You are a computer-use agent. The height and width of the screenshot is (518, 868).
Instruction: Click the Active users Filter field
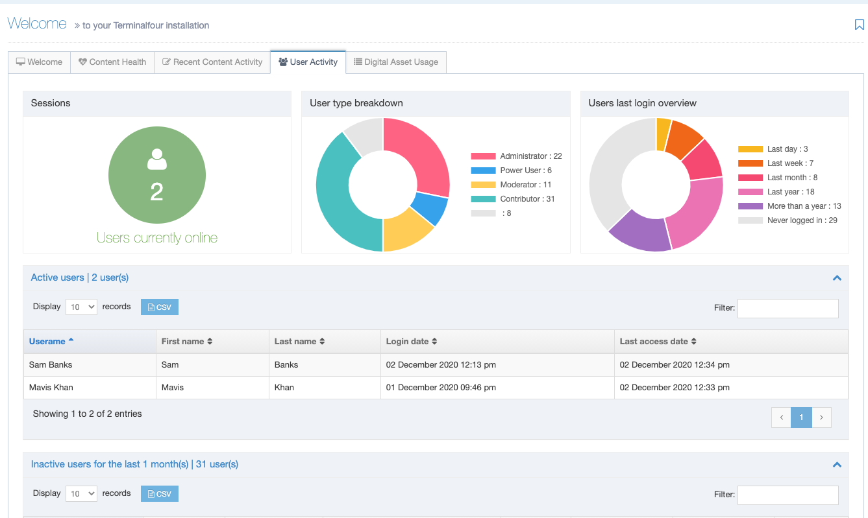(x=787, y=308)
